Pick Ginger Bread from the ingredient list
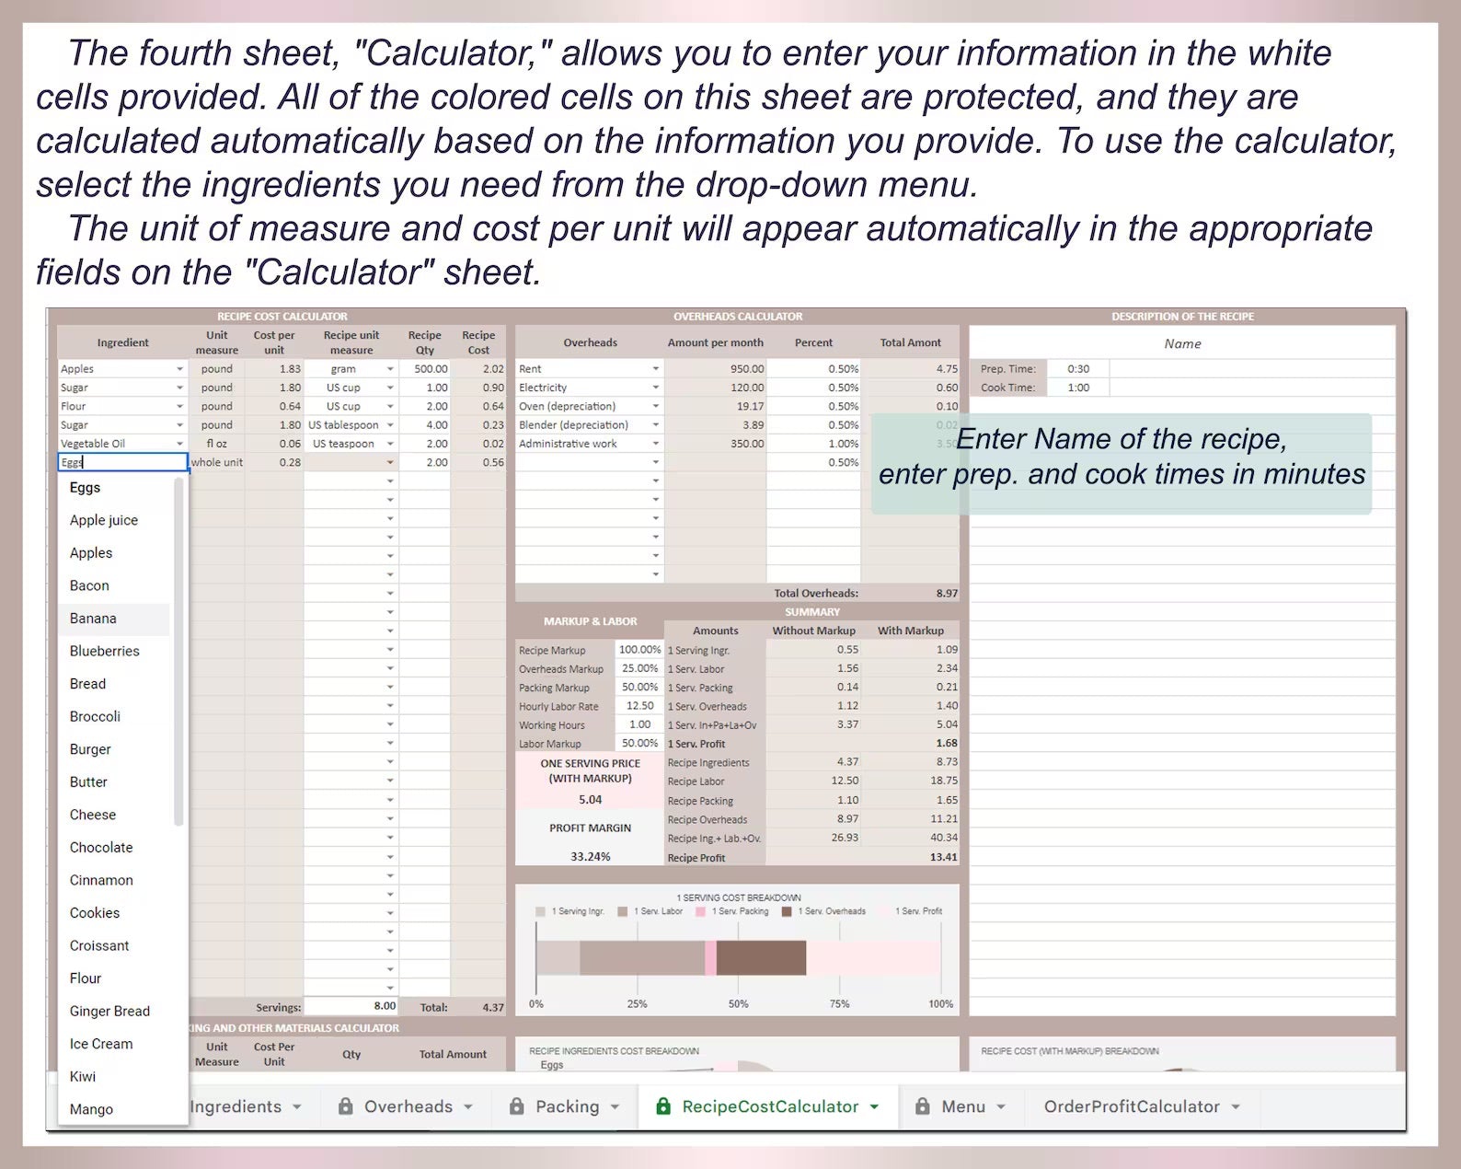This screenshot has width=1461, height=1169. (109, 1011)
